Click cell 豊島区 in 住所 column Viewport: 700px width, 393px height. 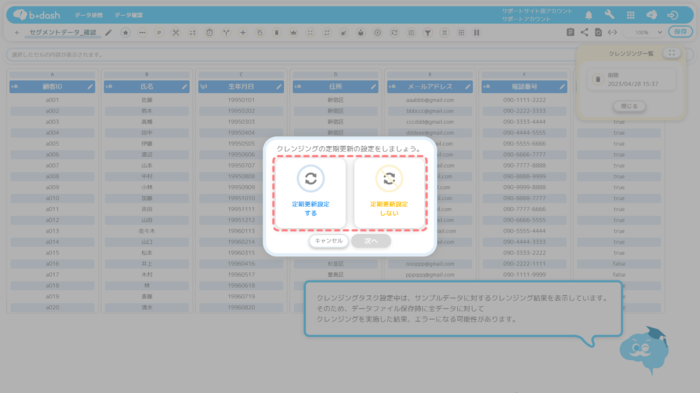336,275
